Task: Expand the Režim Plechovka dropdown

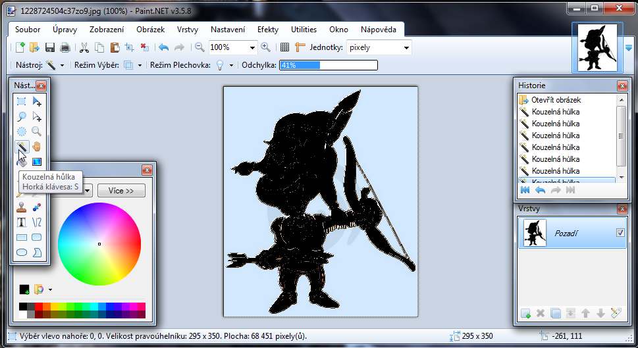Action: coord(232,65)
